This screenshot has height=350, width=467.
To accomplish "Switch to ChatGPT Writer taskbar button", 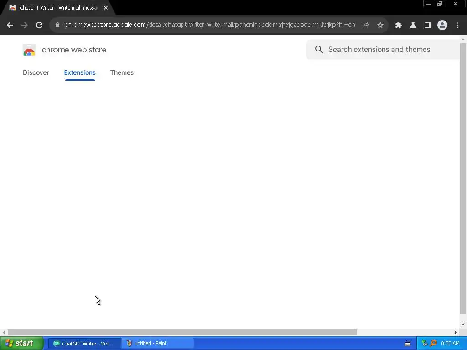I will (x=84, y=343).
